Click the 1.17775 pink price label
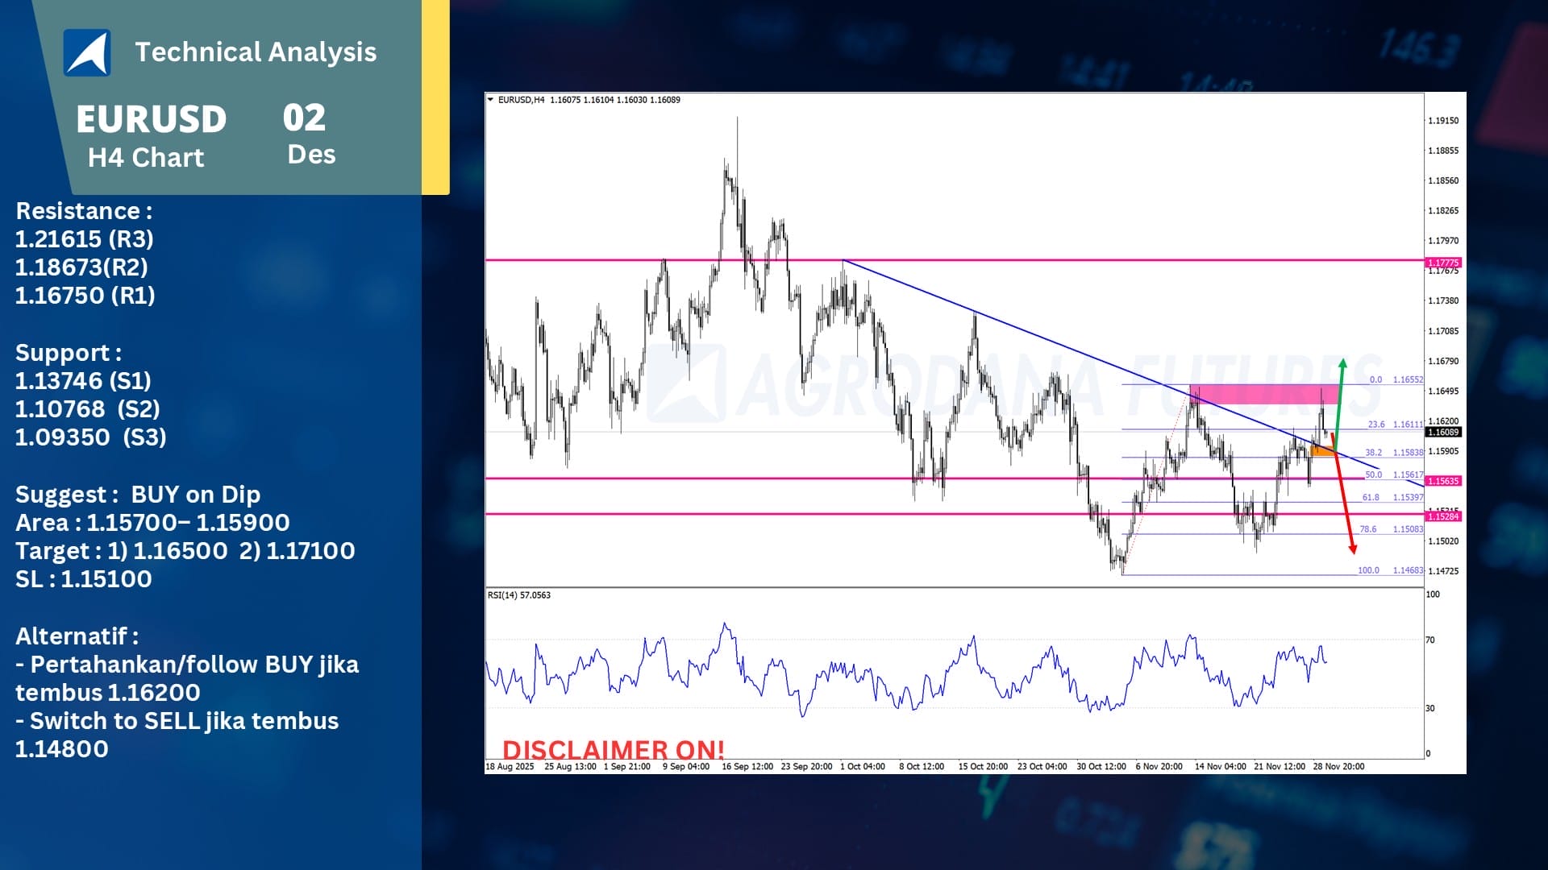1548x870 pixels. [1443, 263]
